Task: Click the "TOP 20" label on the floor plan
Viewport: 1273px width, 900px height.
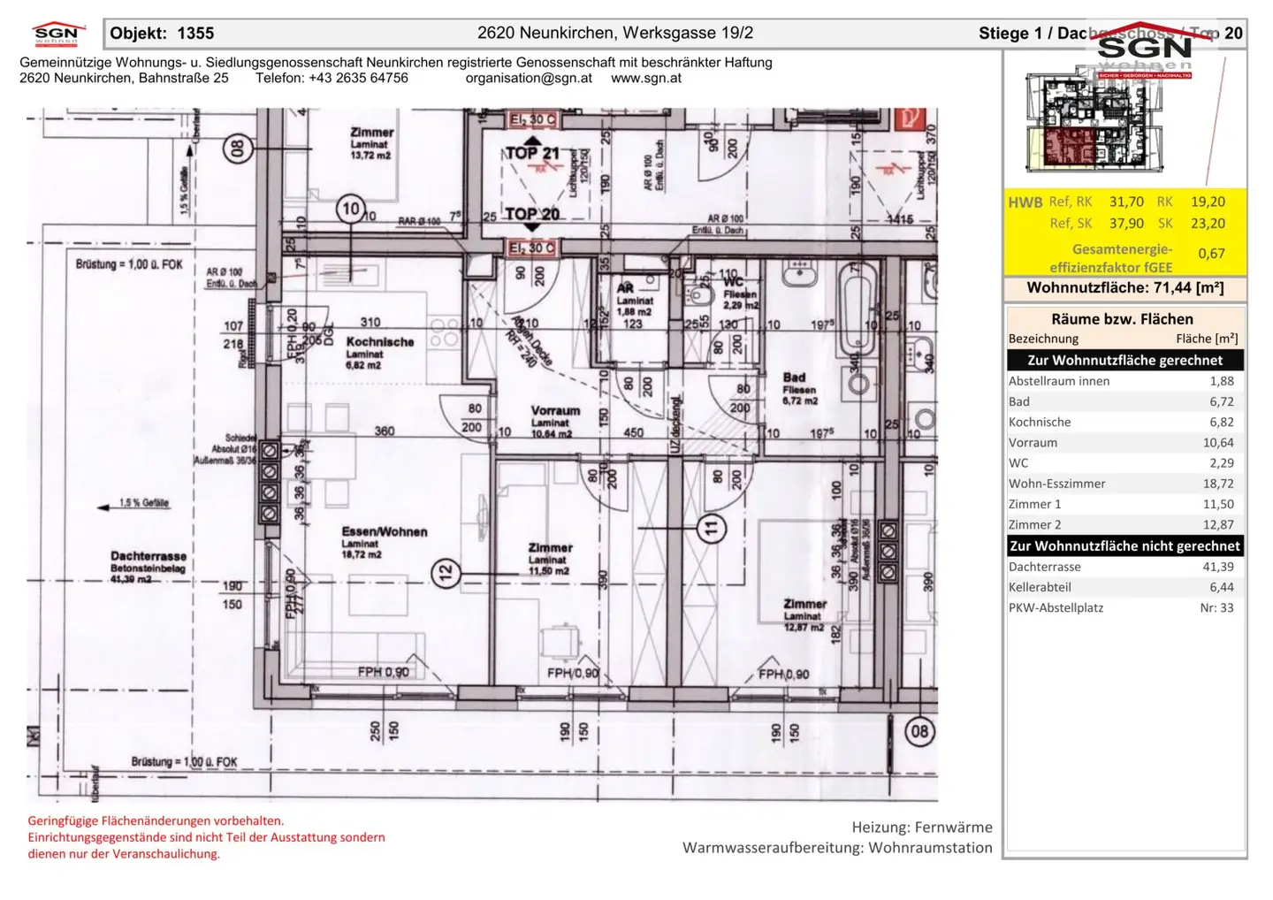Action: click(532, 214)
